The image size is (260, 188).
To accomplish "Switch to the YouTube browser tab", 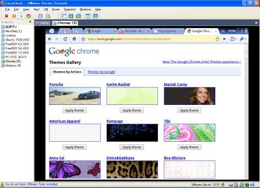I will point(134,31).
